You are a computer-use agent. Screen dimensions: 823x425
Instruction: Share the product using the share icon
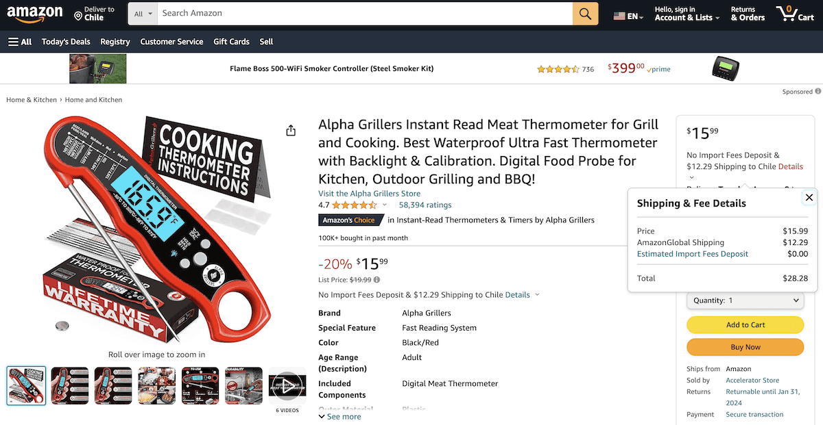(290, 129)
